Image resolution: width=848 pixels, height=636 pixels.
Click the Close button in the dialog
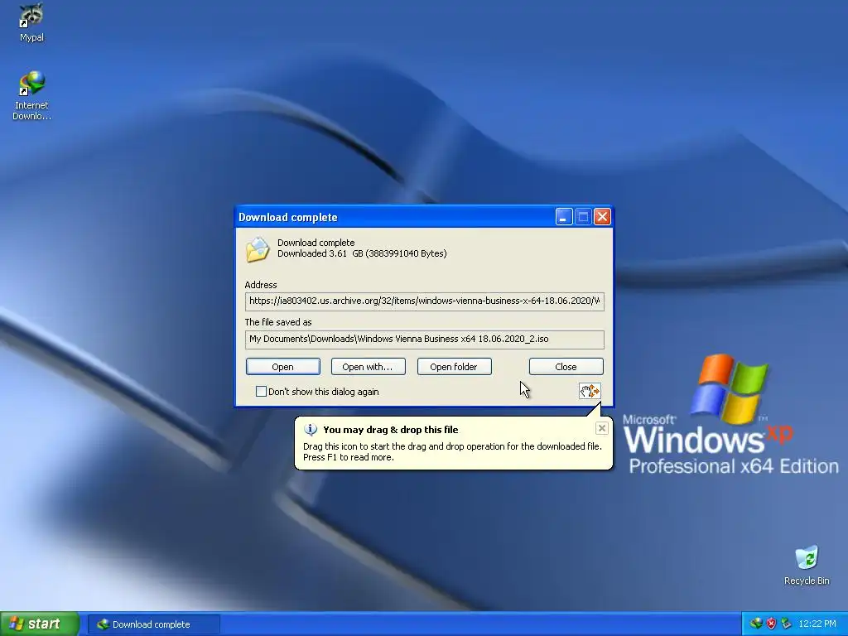[566, 367]
